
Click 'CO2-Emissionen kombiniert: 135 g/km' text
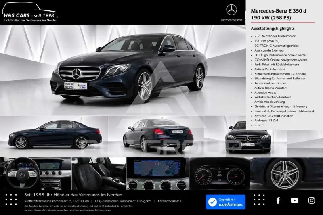(x=123, y=201)
